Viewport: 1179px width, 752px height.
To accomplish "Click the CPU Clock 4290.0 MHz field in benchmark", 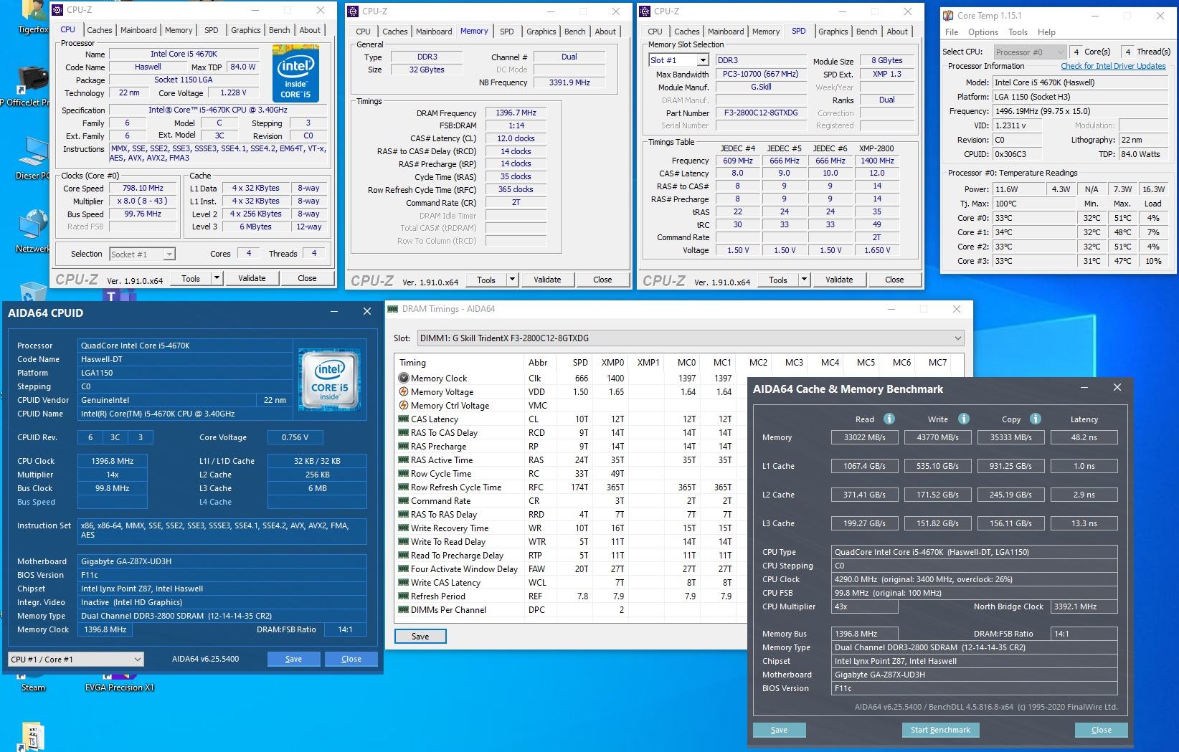I will (x=975, y=579).
